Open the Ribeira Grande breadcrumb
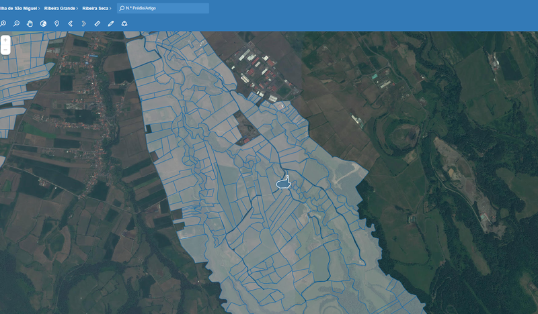The image size is (538, 314). pos(59,8)
